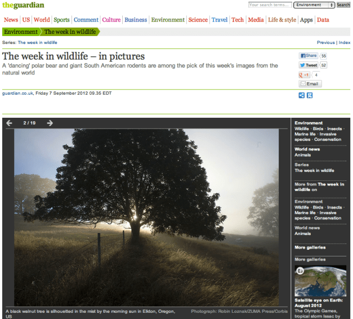
Task: Click the Guardian logo
Action: tap(23, 6)
